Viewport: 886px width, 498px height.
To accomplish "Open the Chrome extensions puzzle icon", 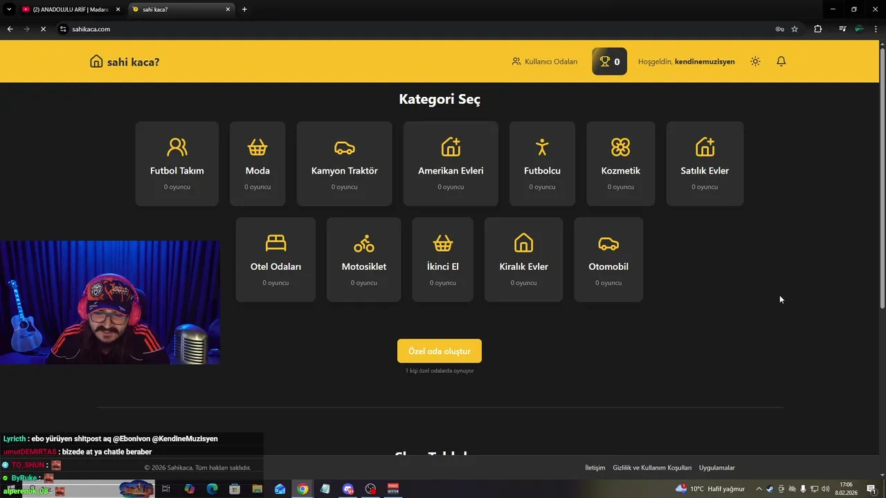I will pos(817,29).
